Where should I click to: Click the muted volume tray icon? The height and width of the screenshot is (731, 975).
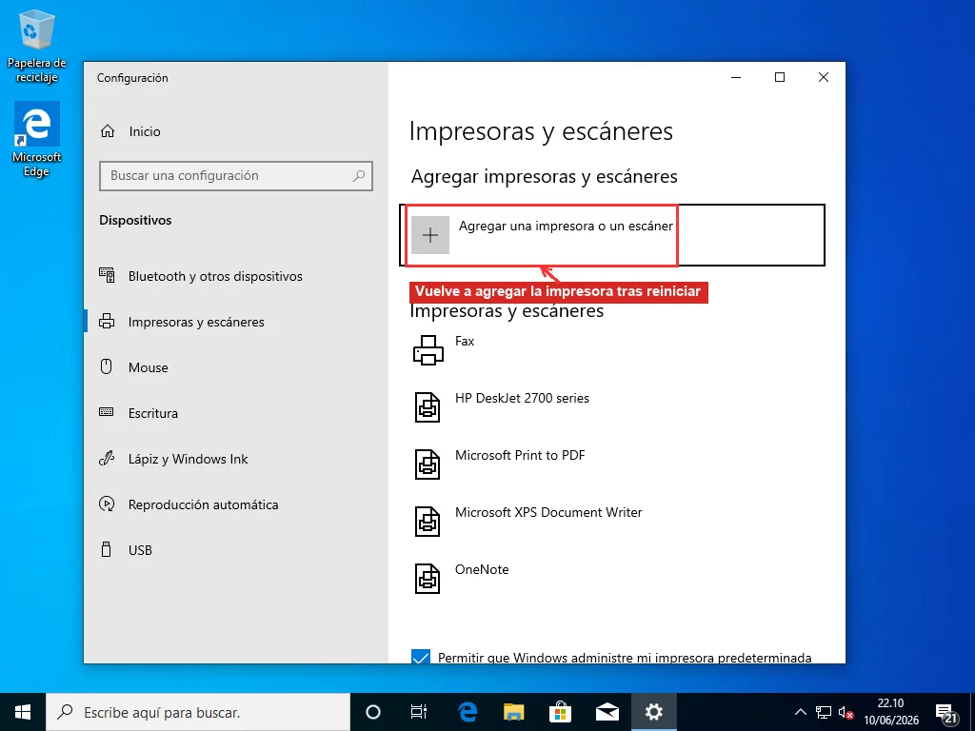point(846,712)
